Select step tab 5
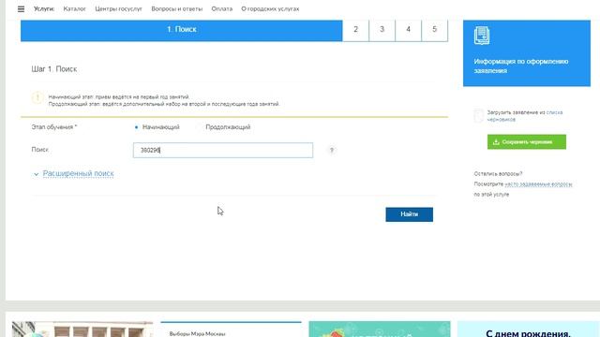Viewport: 600px width, 337px height. (434, 30)
